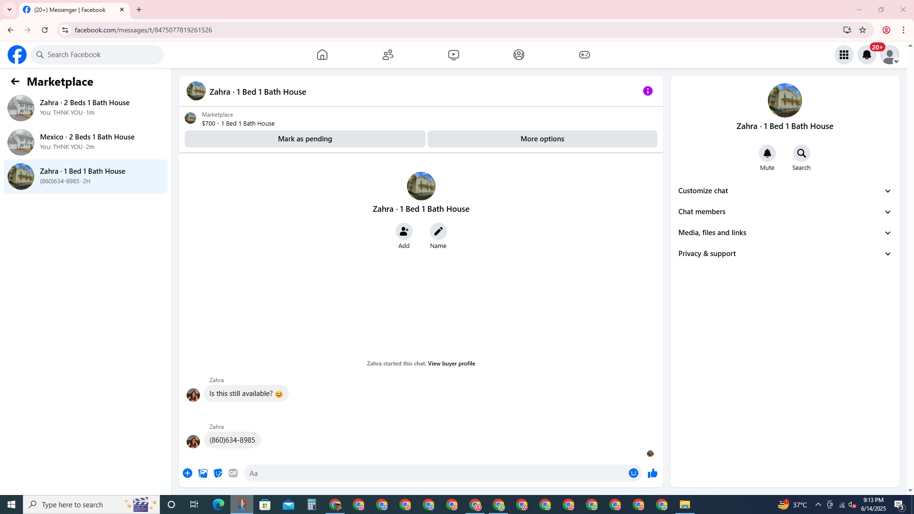This screenshot has height=514, width=914.
Task: Click Mark as pending button
Action: click(305, 139)
